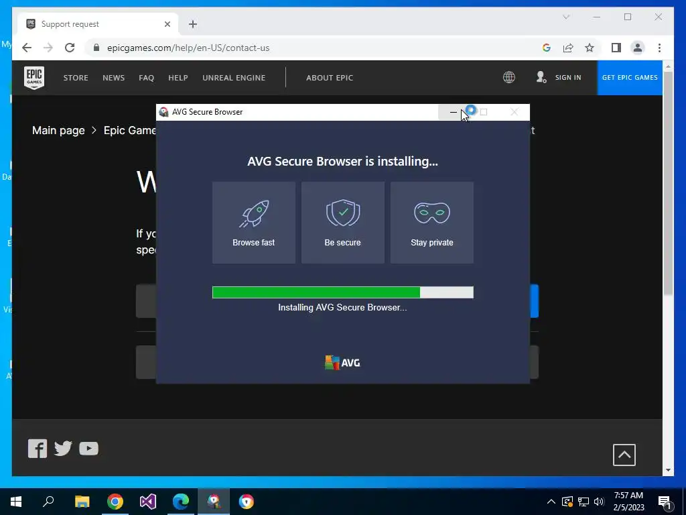The image size is (686, 515).
Task: Bookmark this page with star icon
Action: [x=590, y=48]
